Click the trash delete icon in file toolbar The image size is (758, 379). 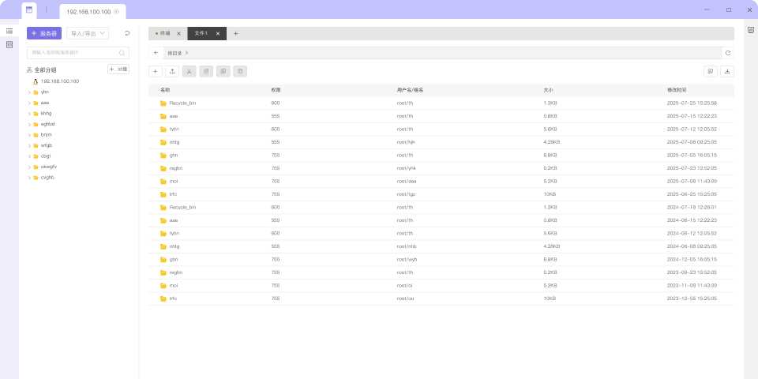[240, 72]
